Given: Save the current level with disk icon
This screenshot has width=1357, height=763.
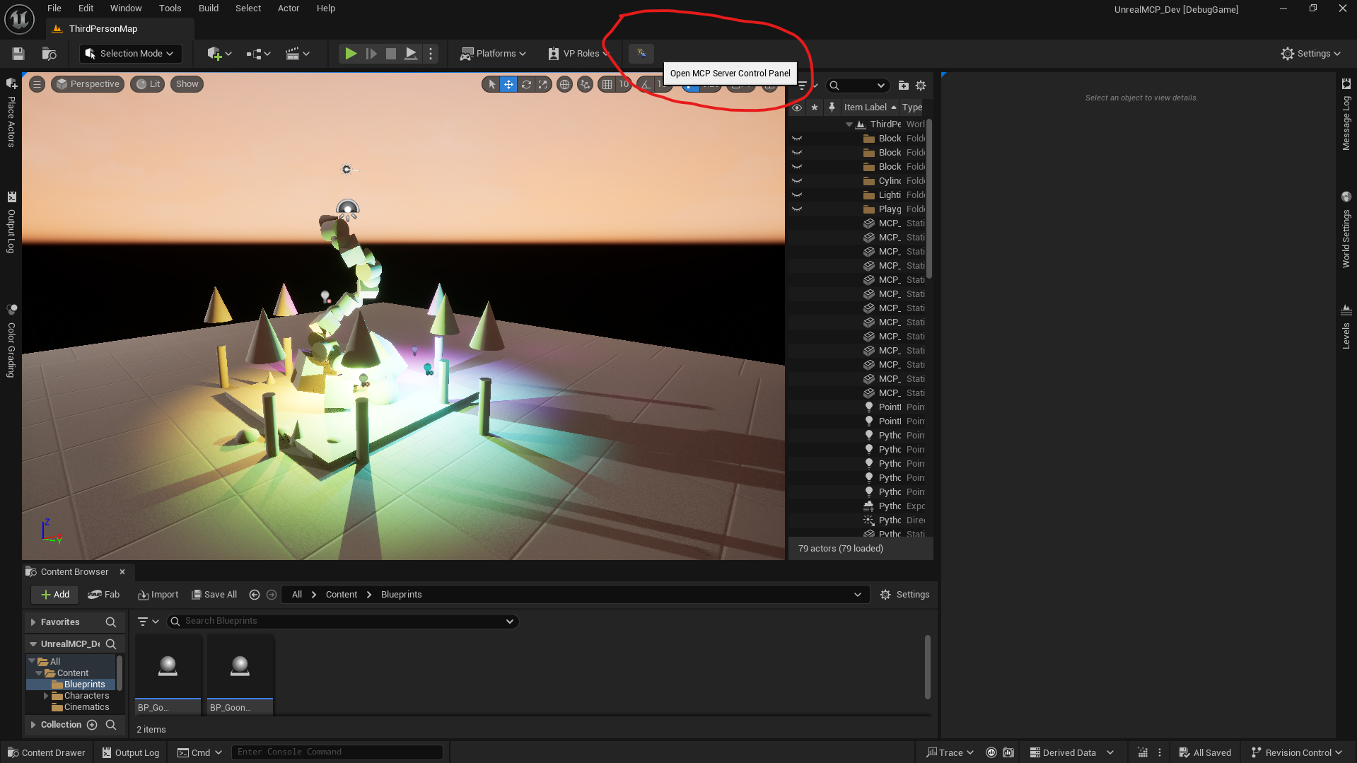Looking at the screenshot, I should 18,54.
